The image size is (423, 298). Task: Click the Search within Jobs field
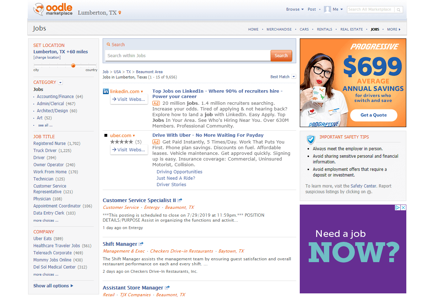(188, 55)
